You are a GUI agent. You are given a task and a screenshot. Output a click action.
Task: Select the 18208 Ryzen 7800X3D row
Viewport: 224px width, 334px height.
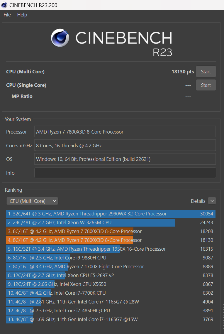[x=111, y=231]
